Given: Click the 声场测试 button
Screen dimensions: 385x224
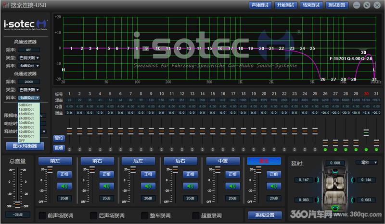Looking at the screenshot, I should coord(260,5).
